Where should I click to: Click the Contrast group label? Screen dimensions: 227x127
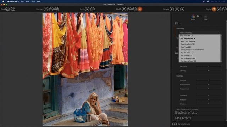[180, 76]
